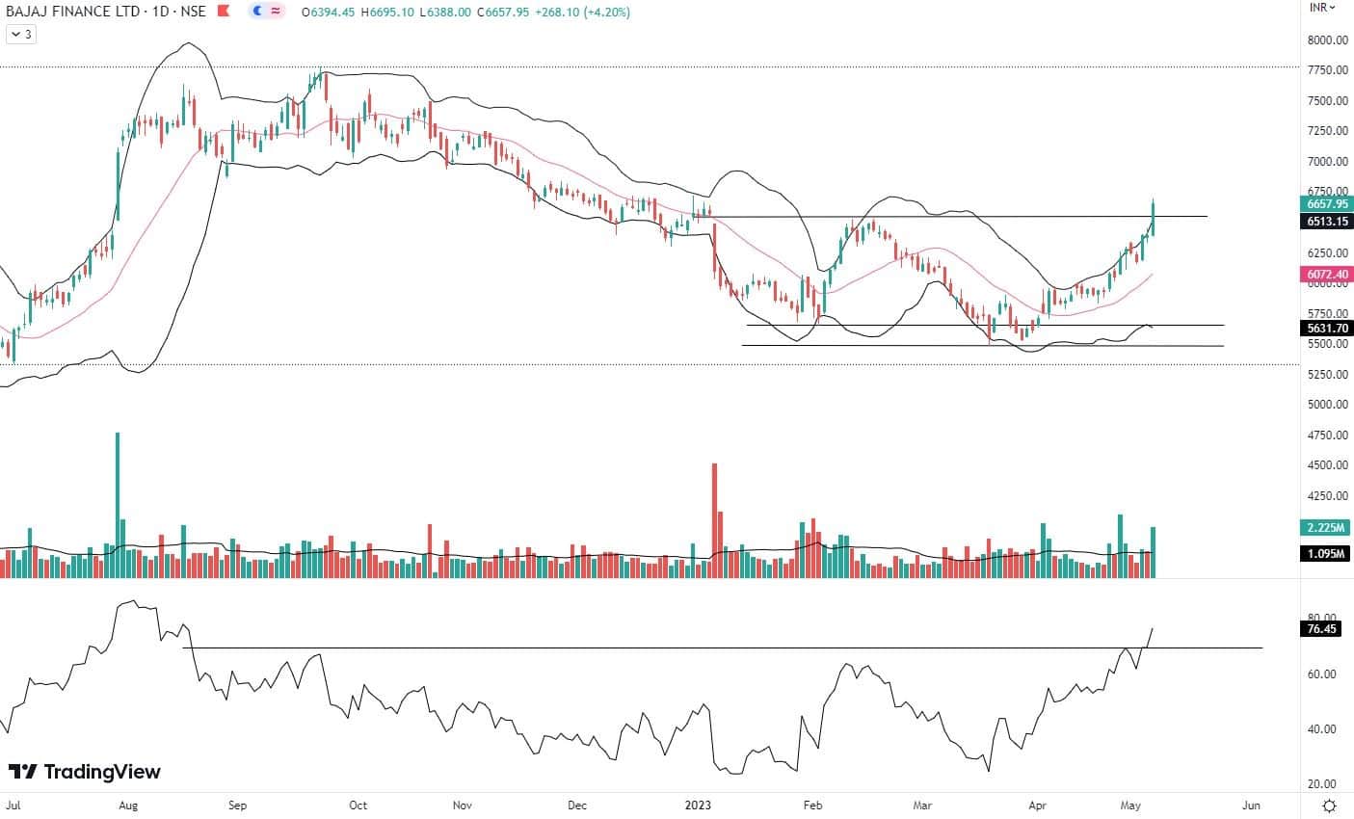Click the red flag icon beside NSE
Image resolution: width=1354 pixels, height=819 pixels.
coord(224,12)
